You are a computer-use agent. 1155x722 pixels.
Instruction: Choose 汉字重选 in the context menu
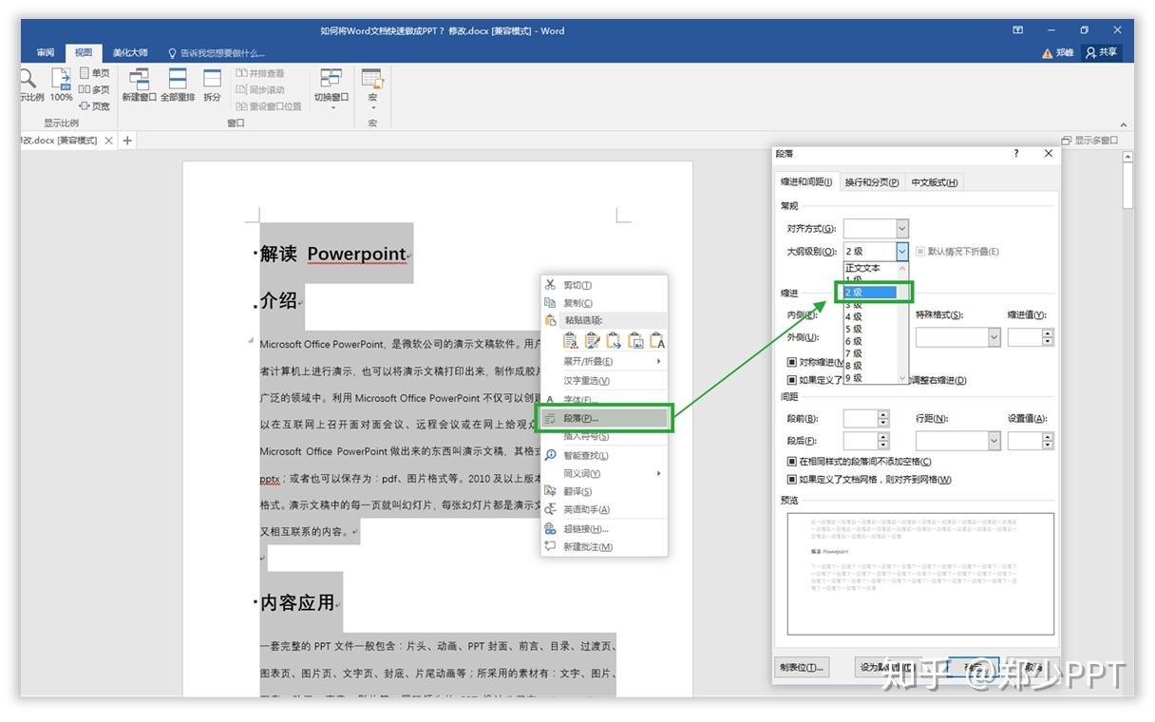(605, 381)
